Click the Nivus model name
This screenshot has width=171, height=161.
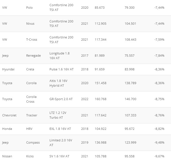30,24
